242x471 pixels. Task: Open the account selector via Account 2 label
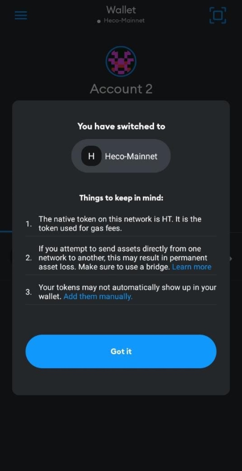pos(121,89)
